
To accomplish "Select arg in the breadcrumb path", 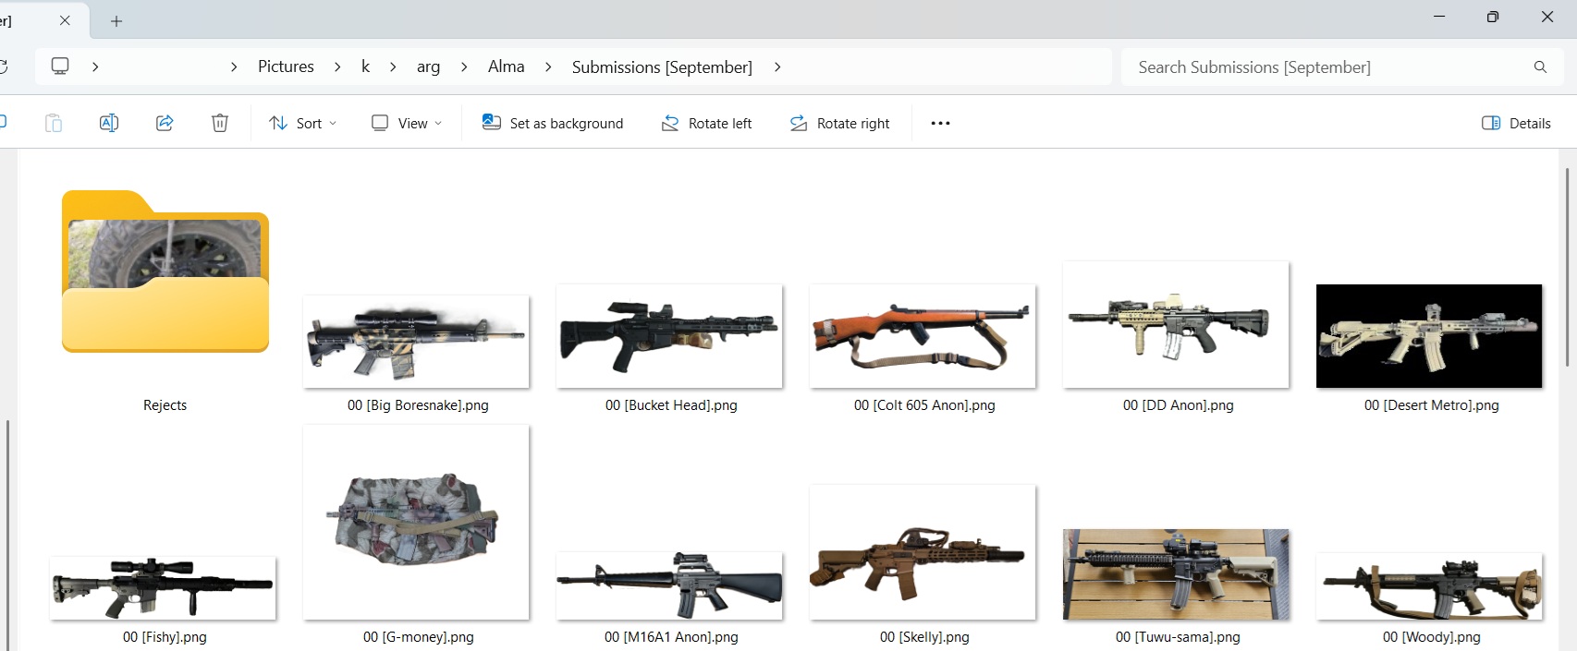I will point(428,66).
